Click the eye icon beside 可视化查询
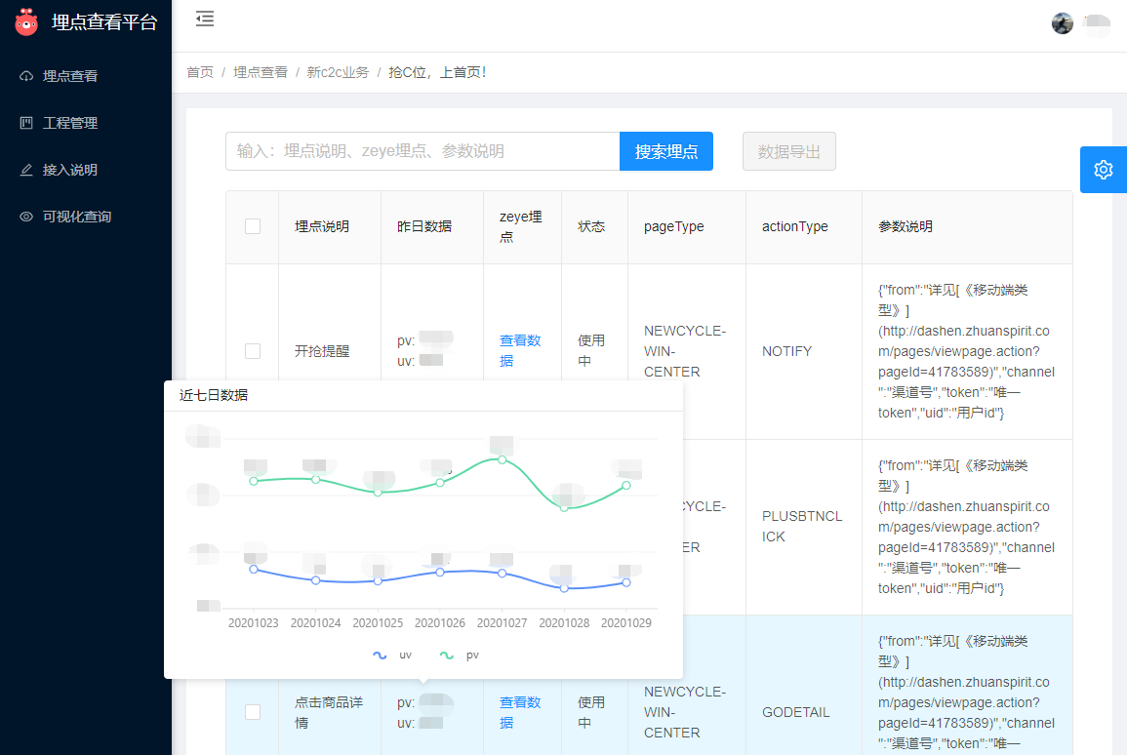1127x755 pixels. click(x=26, y=217)
